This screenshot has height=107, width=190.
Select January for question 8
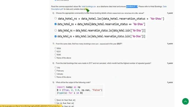click(x=56, y=74)
